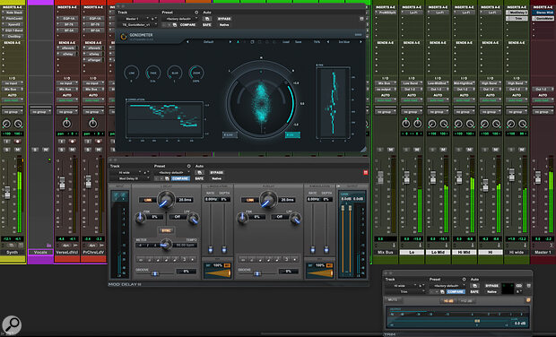This screenshot has height=337, width=556.
Task: Solo the VerseLdVcl track
Action: click(62, 150)
